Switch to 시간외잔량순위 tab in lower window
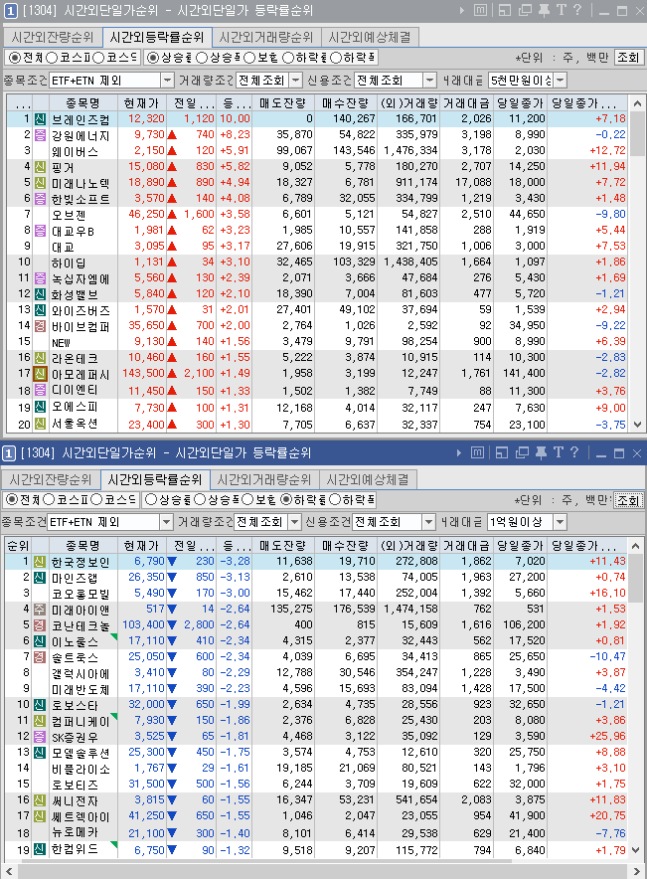647x879 pixels. (51, 480)
